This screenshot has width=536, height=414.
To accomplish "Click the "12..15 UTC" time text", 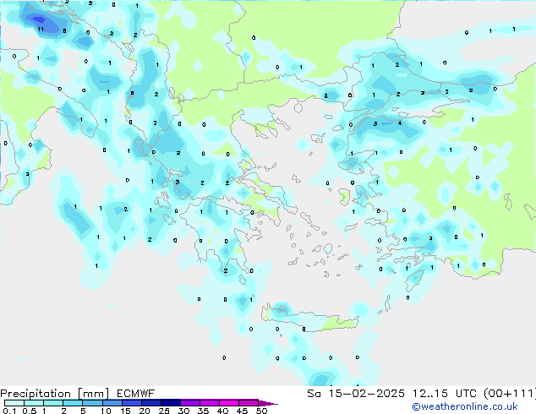I will click(445, 394).
